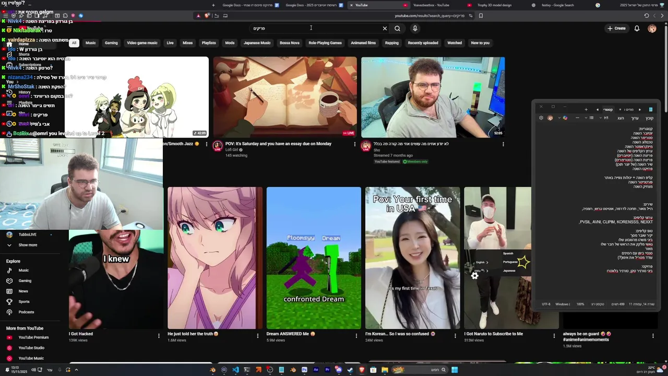Open more options for 'He just told her the truth'
Viewport: 668px width, 376px height.
257,336
